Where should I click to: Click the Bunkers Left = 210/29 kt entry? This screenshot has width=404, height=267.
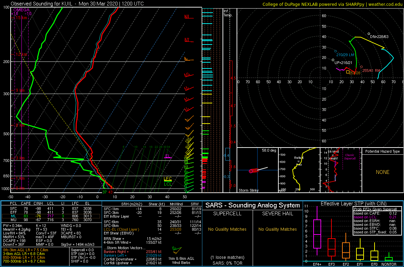click(x=132, y=255)
